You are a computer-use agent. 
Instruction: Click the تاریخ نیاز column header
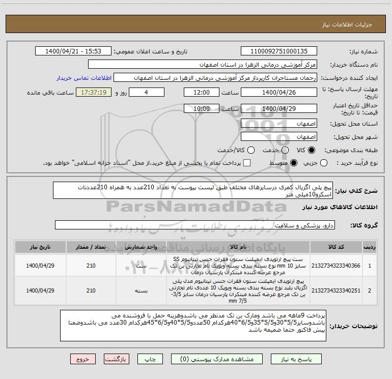(40, 247)
